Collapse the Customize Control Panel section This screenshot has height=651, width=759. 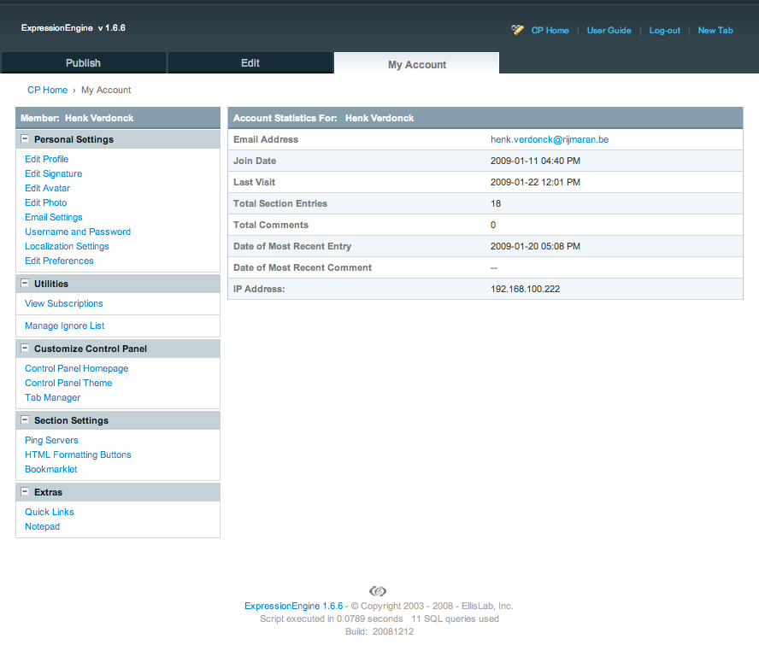click(x=25, y=349)
